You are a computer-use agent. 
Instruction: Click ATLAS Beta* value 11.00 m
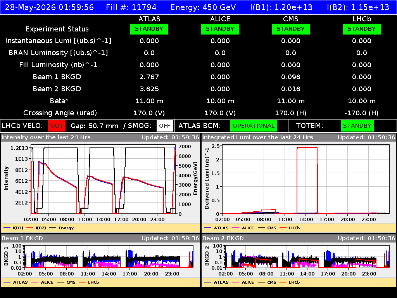point(149,101)
